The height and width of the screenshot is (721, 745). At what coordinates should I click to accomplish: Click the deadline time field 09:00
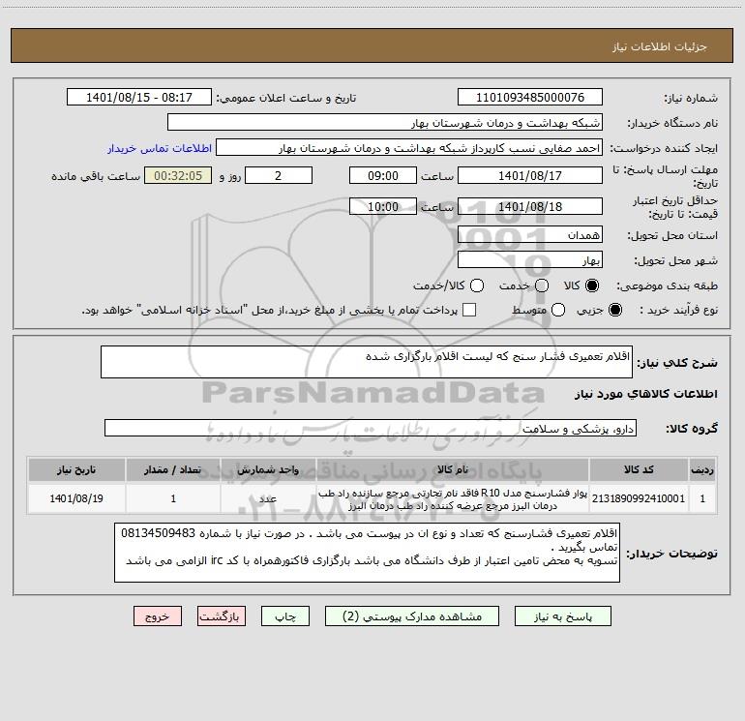[383, 175]
